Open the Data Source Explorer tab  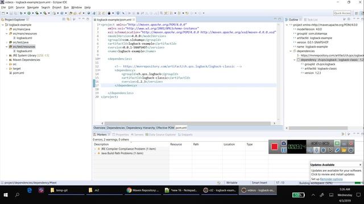(x=160, y=135)
